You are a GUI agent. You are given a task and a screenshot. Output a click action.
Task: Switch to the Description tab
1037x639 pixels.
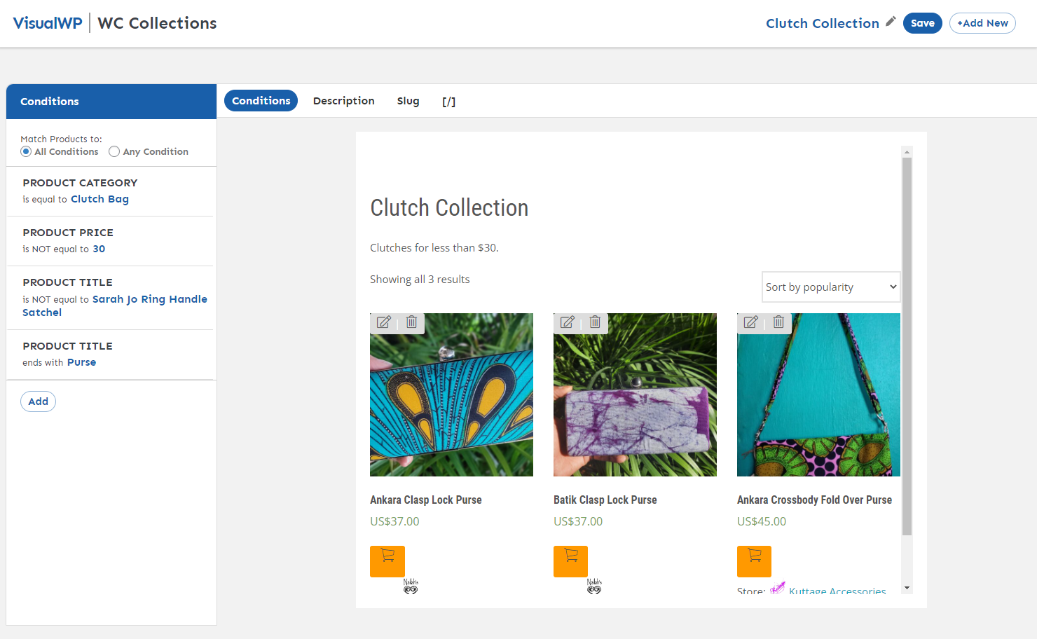tap(343, 100)
